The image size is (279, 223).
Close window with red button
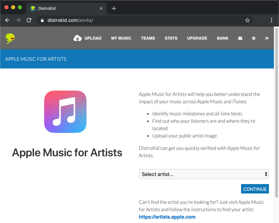[x=6, y=7]
